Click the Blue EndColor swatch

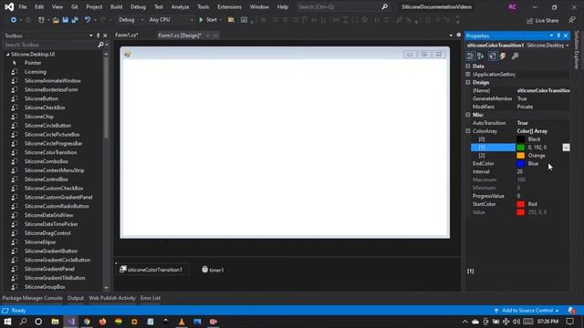click(x=521, y=164)
